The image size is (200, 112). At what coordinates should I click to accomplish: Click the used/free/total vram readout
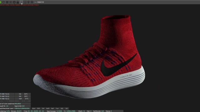15,109
